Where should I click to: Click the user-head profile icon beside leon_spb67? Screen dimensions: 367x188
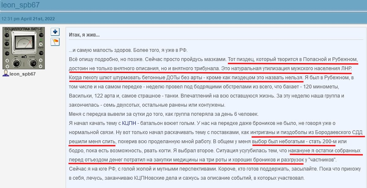pyautogui.click(x=6, y=74)
